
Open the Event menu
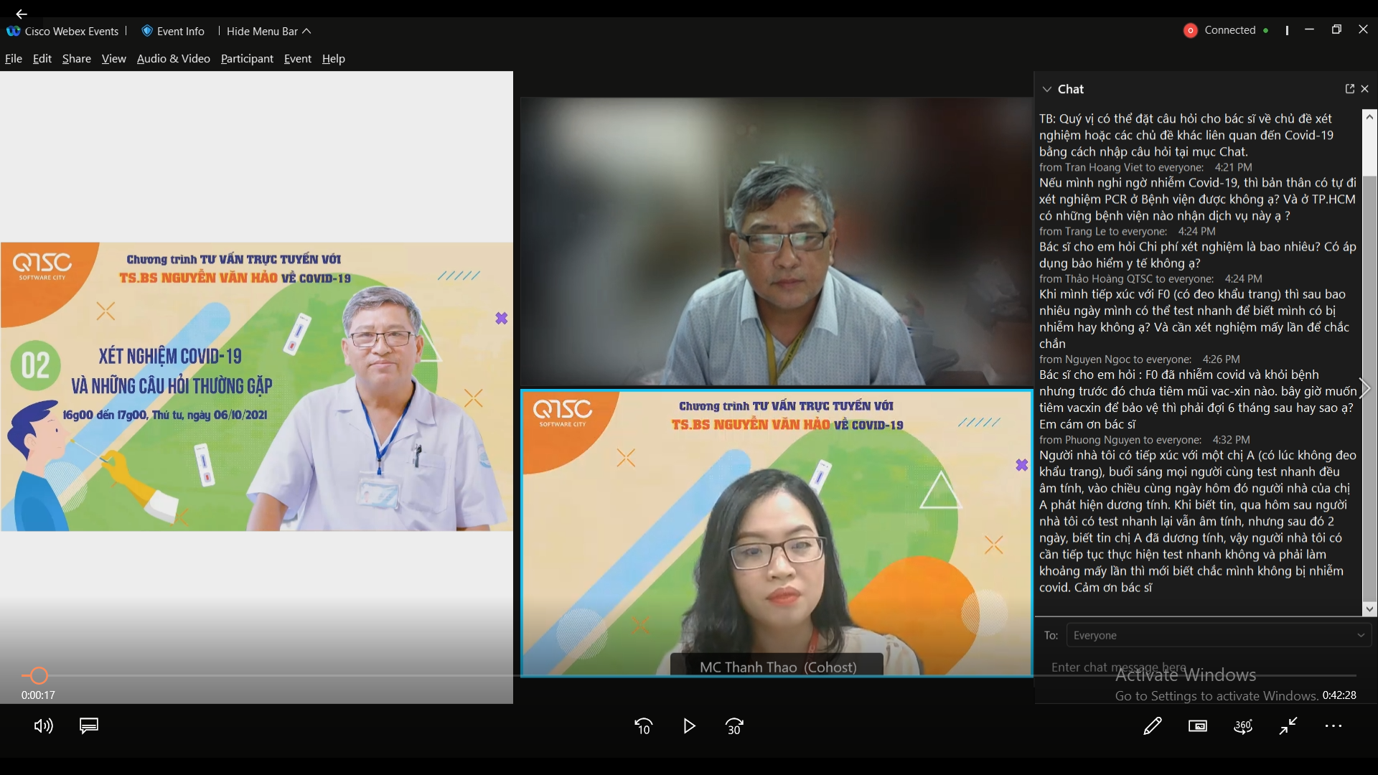click(x=298, y=58)
